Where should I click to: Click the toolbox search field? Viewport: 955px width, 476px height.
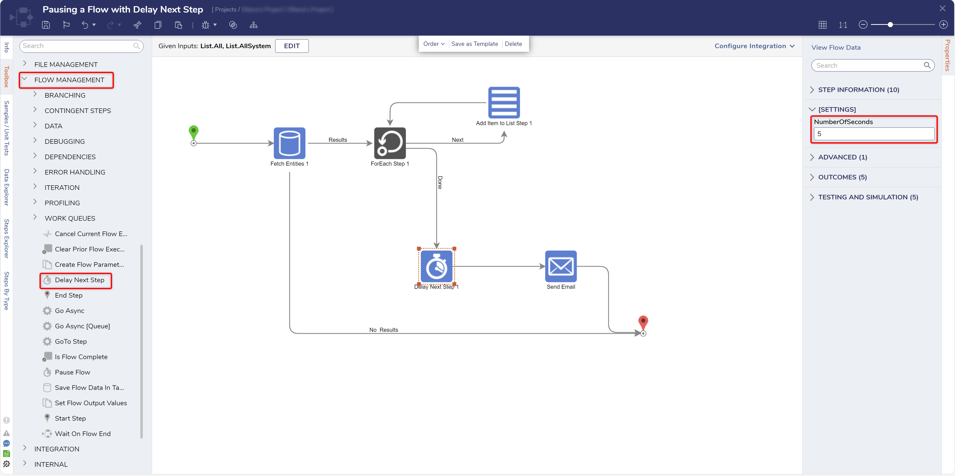click(81, 46)
